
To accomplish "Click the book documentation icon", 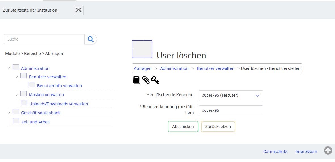I will (x=137, y=80).
